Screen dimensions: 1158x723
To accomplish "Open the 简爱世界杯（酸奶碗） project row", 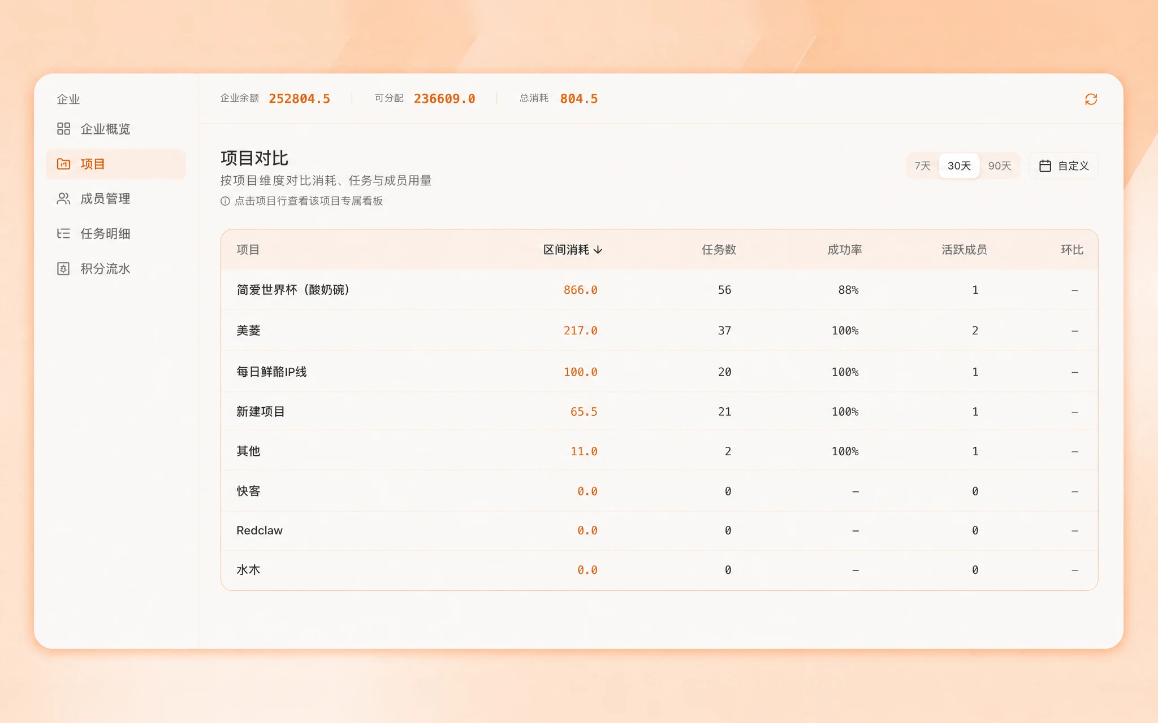I will point(659,290).
